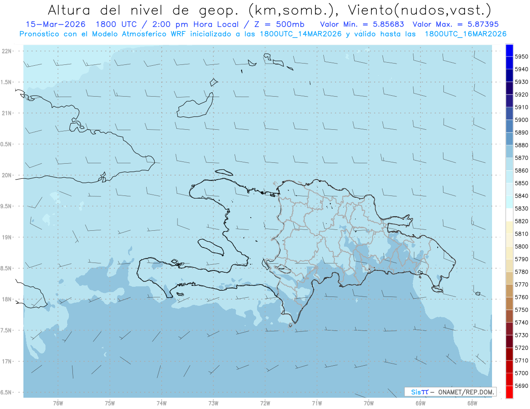This screenshot has width=530, height=409.
Task: Click the valid-until time '1800UTC_16MAR2026'
Action: click(466, 34)
